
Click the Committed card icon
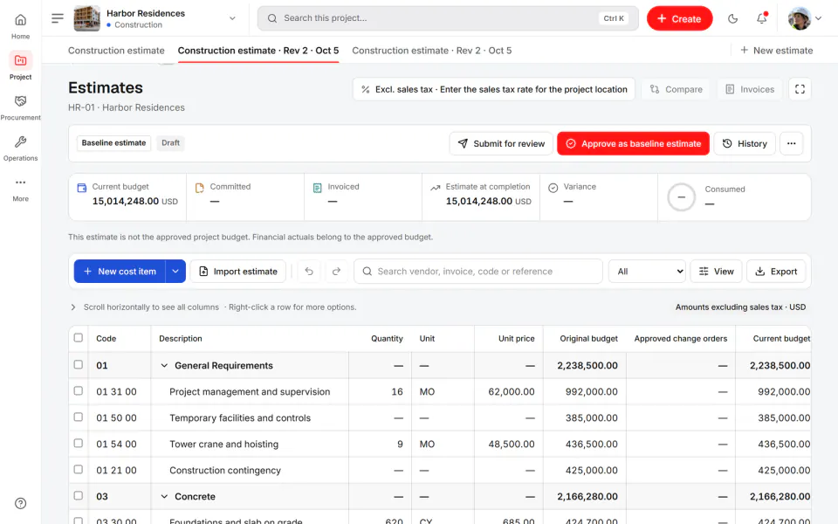click(199, 188)
